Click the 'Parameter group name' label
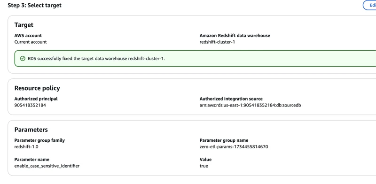The width and height of the screenshot is (376, 184). coord(224,140)
